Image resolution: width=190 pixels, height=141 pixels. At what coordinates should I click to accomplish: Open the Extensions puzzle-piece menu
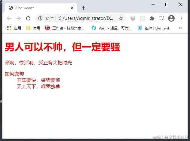pos(152,18)
